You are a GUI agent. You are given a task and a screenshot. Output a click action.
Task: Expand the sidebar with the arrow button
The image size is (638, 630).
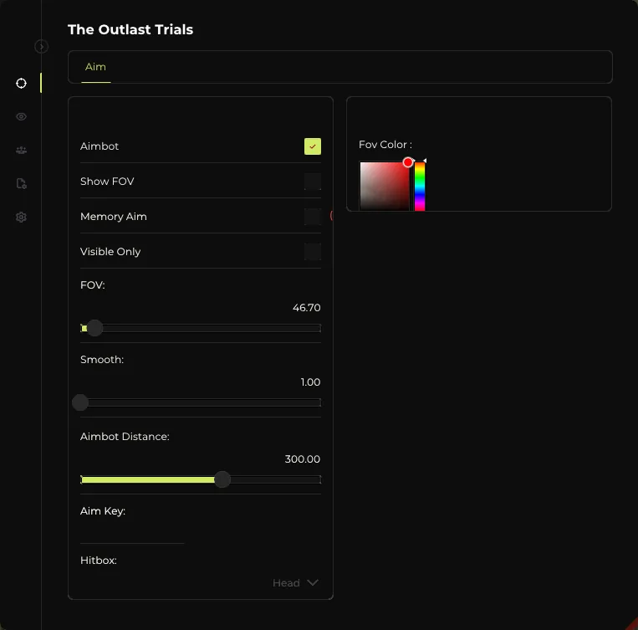[41, 46]
